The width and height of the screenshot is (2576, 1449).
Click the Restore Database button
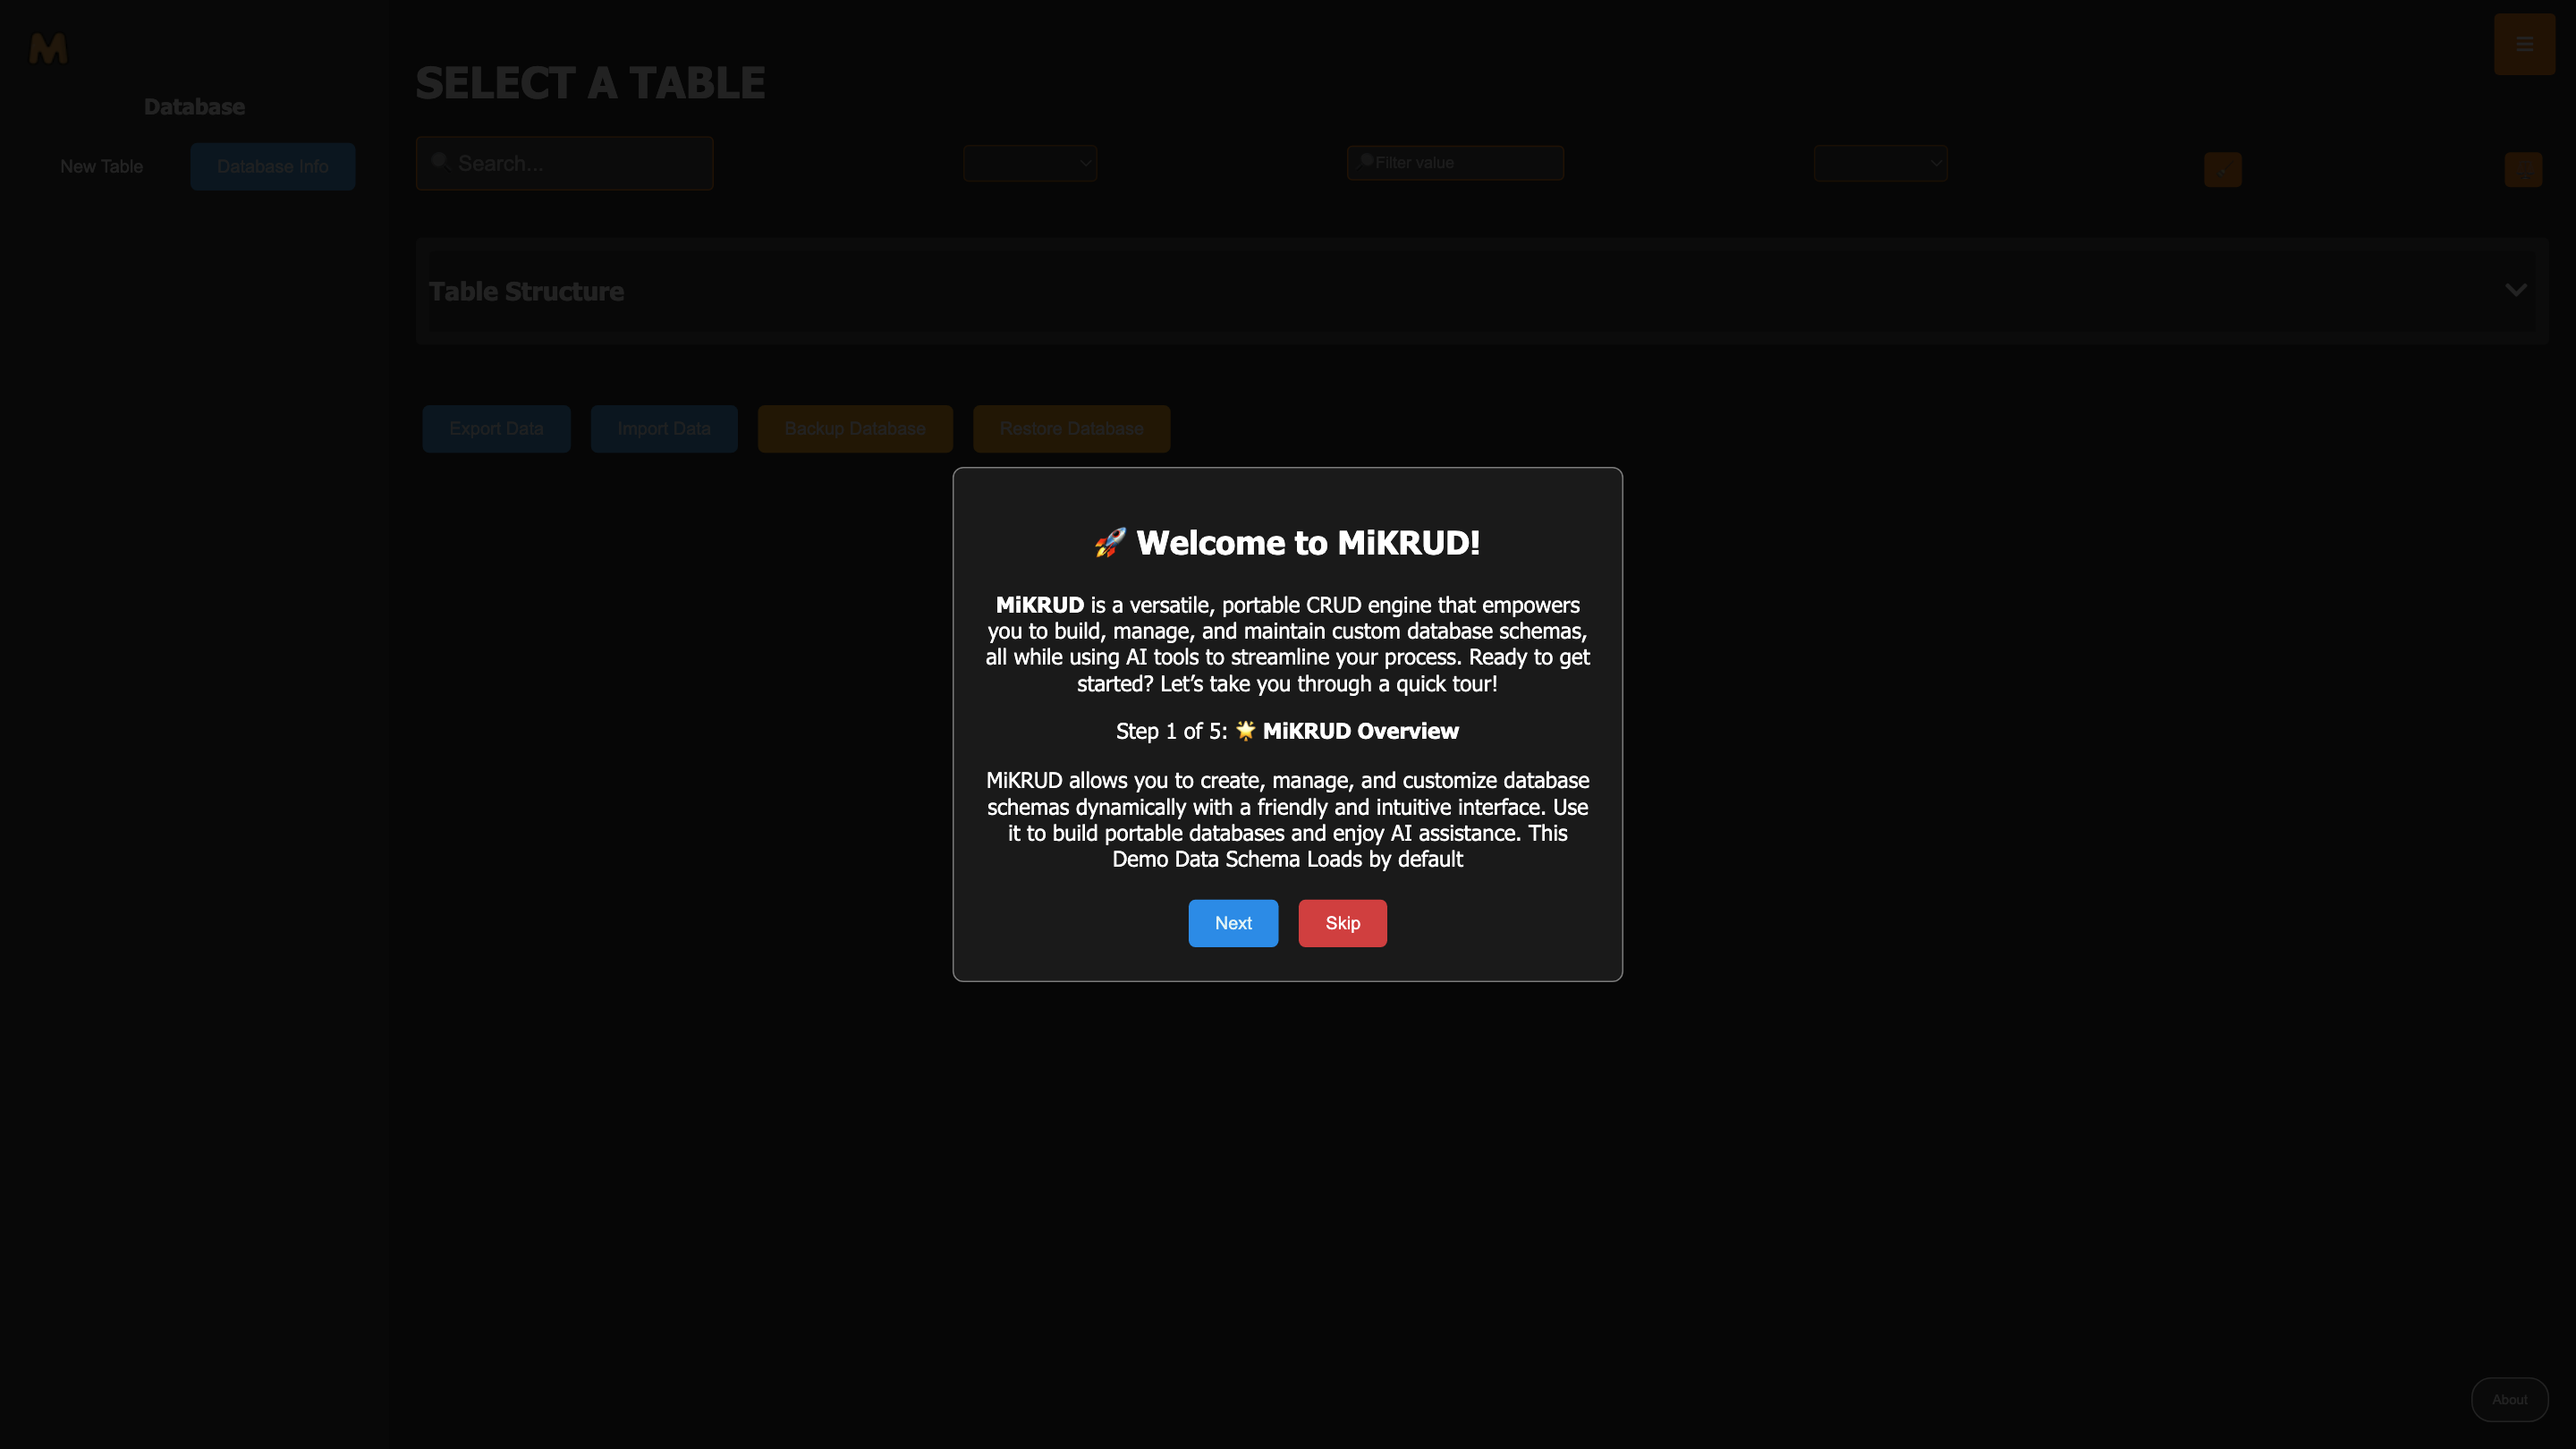(1071, 429)
